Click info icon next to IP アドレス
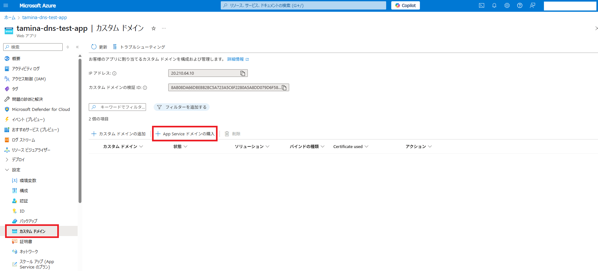The image size is (598, 271). pyautogui.click(x=115, y=73)
